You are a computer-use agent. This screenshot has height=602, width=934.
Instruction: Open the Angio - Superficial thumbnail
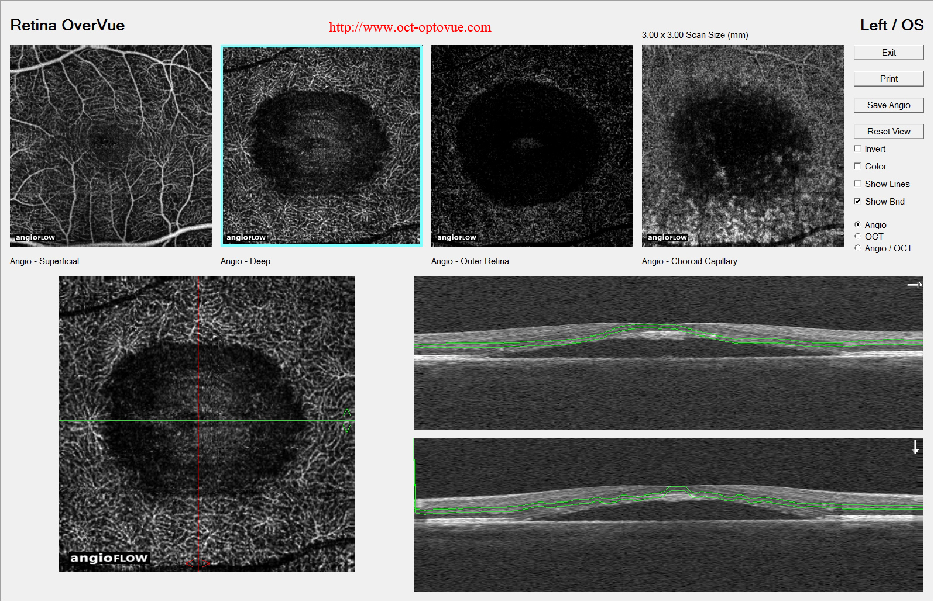pyautogui.click(x=111, y=146)
